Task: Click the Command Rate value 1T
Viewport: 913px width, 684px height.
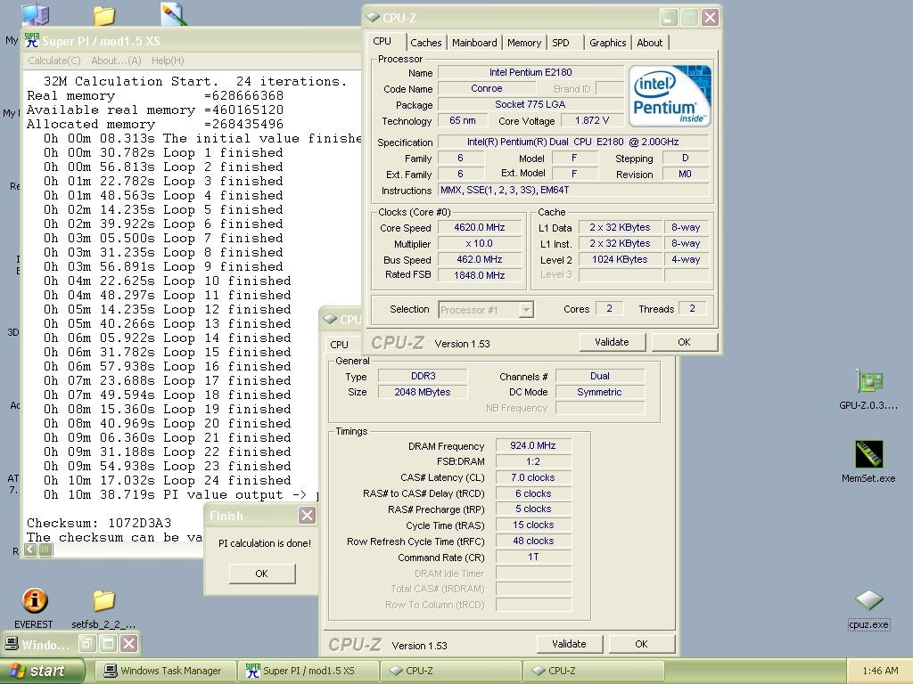Action: click(x=533, y=558)
